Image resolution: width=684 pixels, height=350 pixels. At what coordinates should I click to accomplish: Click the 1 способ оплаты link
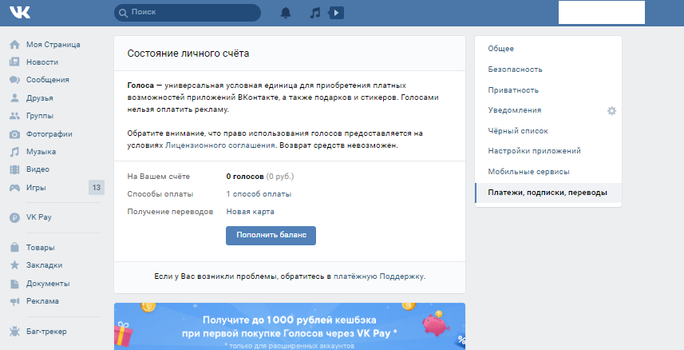[x=259, y=194]
